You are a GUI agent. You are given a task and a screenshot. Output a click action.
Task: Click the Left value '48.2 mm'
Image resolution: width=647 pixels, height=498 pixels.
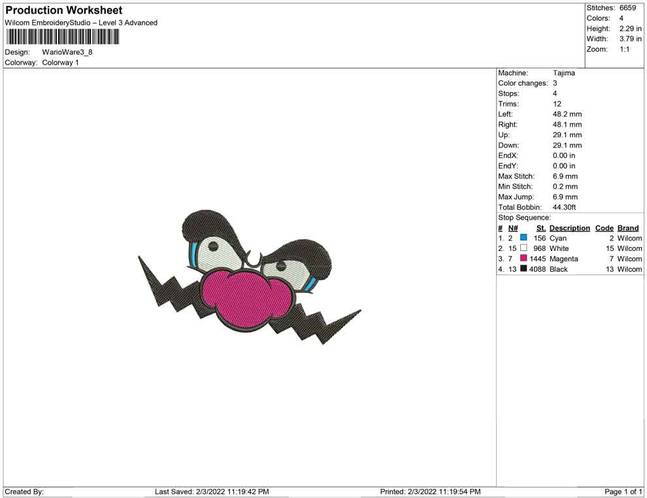[567, 114]
